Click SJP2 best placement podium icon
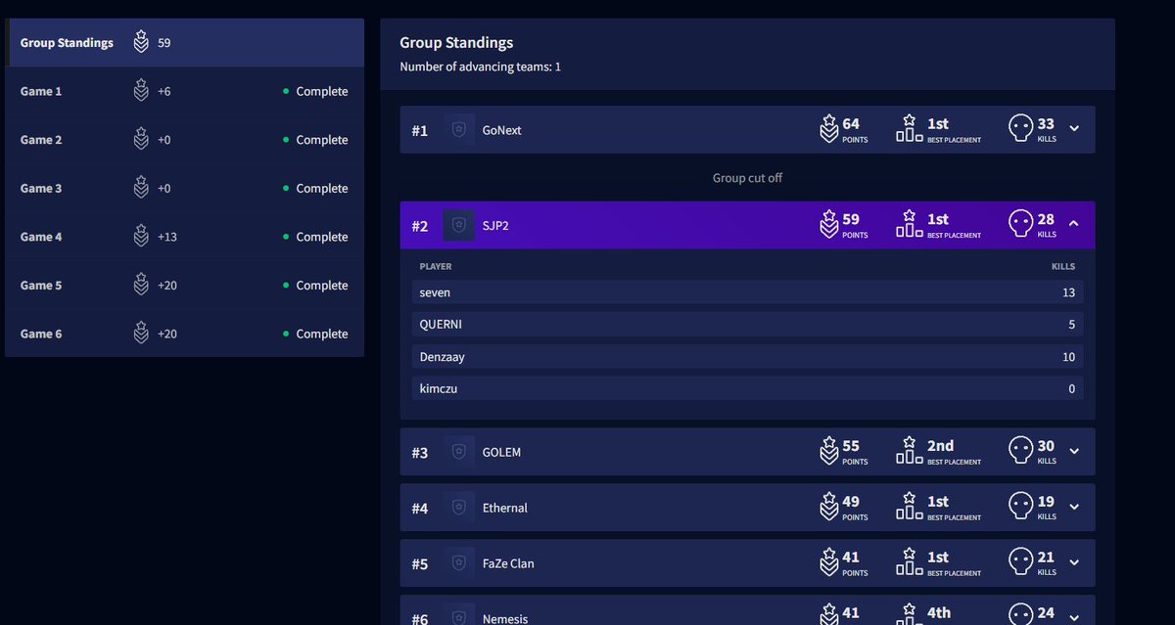This screenshot has height=625, width=1175. click(909, 224)
